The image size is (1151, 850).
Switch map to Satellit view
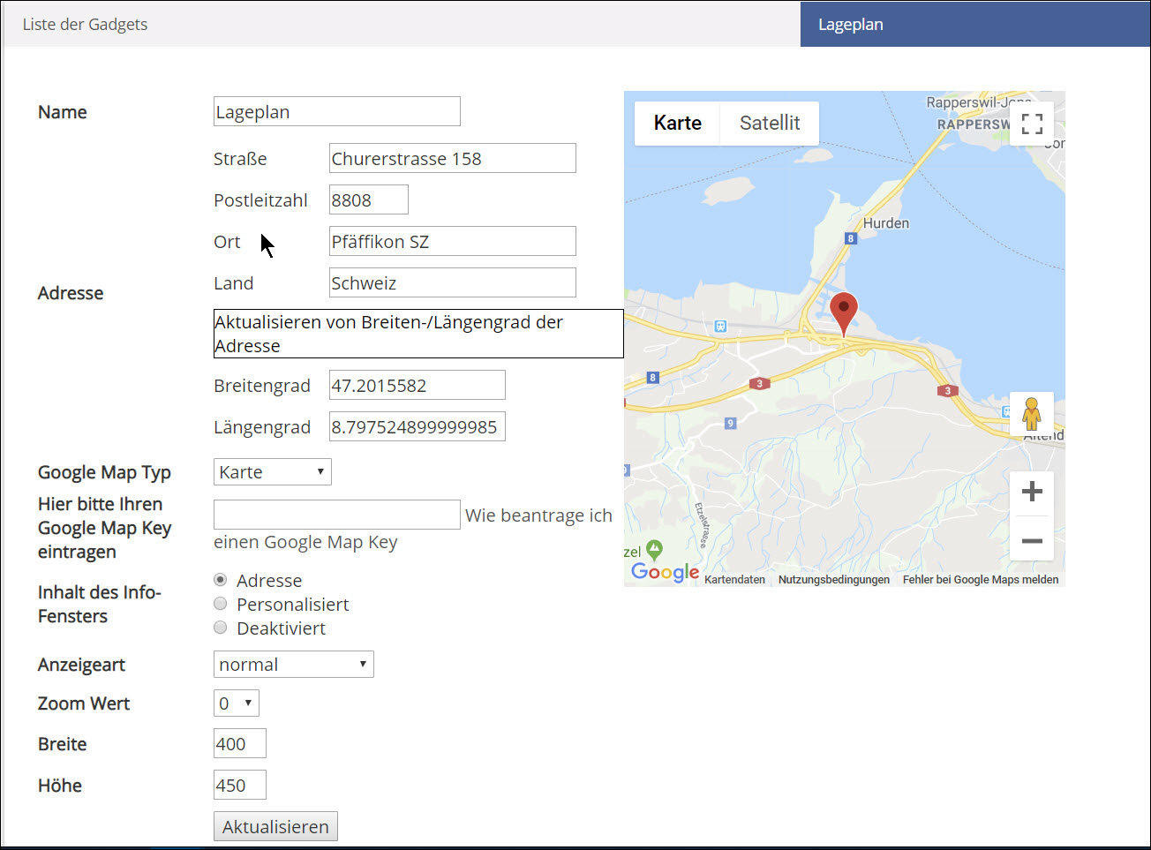pos(770,124)
